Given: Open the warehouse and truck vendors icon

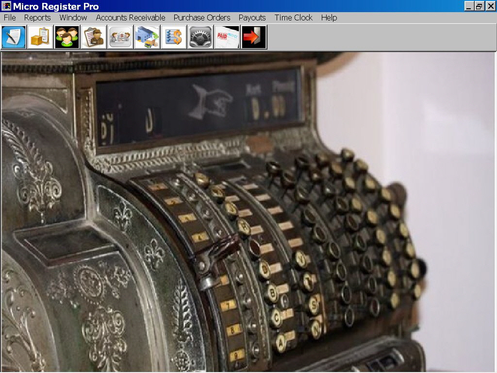Looking at the screenshot, I should (x=147, y=37).
